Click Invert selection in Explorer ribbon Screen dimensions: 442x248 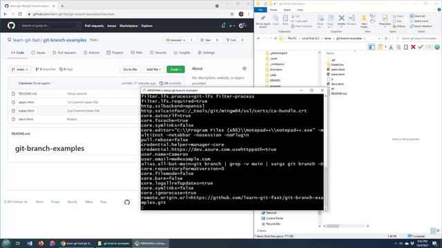click(x=421, y=26)
